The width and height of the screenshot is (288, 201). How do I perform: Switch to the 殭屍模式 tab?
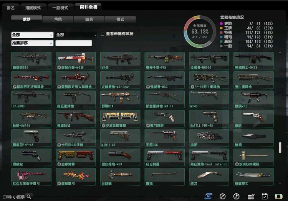(33, 8)
